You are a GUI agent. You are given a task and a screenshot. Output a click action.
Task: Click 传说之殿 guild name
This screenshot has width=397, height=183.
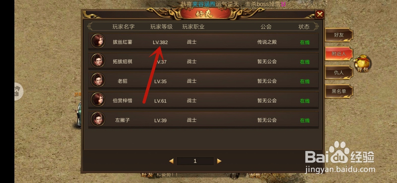267,42
